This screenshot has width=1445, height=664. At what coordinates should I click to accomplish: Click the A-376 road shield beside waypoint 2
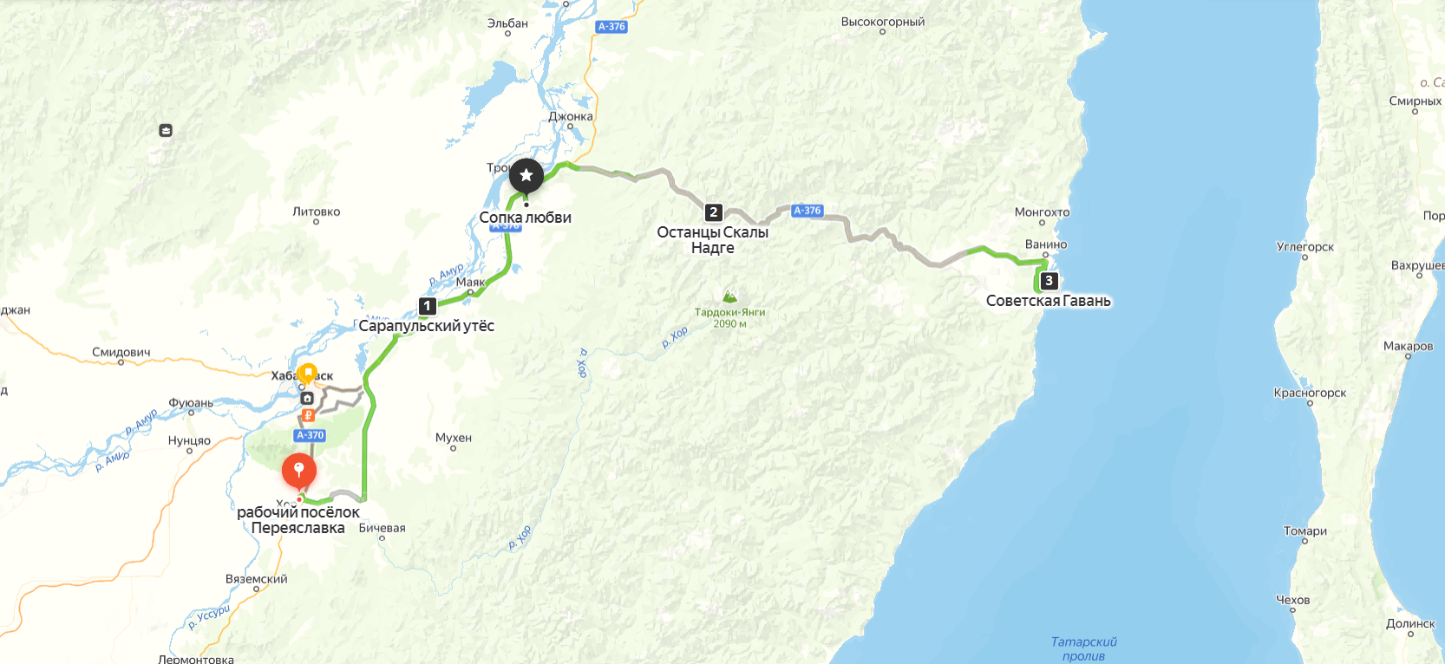click(x=807, y=211)
